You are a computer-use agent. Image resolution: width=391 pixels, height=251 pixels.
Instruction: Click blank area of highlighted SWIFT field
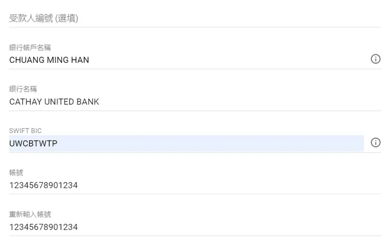point(238,143)
